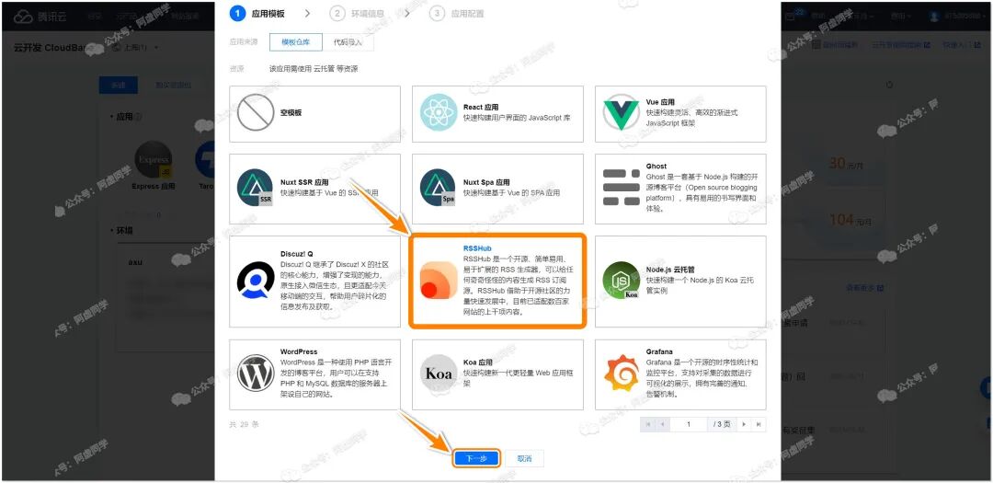Select the Grafana swirl logo
Screen dimensions: 993x483
tap(622, 374)
